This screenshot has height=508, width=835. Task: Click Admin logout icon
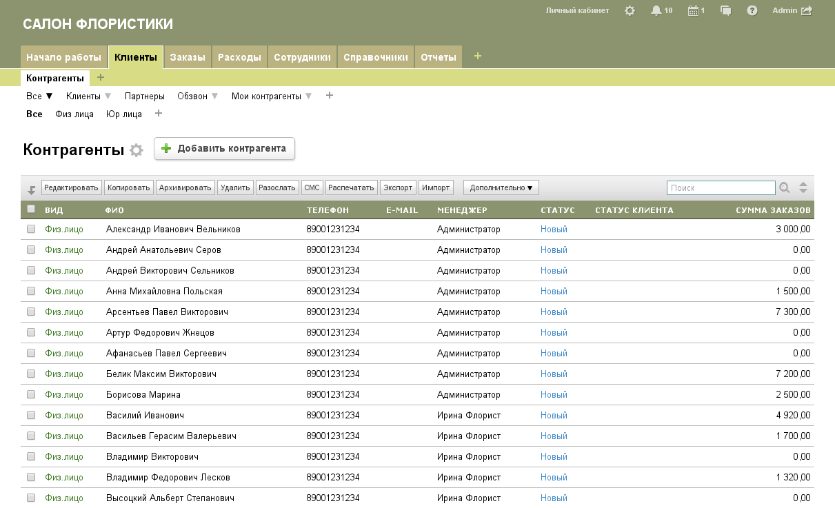click(807, 10)
